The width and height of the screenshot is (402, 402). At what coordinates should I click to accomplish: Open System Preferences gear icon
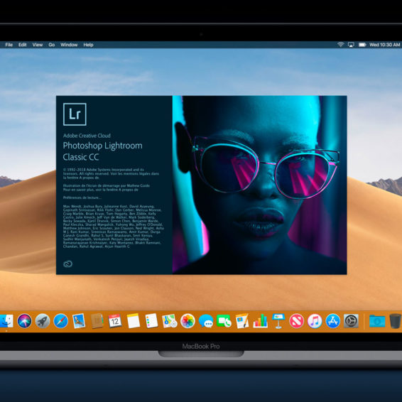[x=351, y=321]
